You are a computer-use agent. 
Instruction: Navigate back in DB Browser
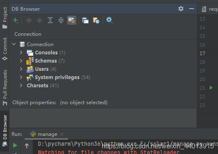(x=28, y=20)
